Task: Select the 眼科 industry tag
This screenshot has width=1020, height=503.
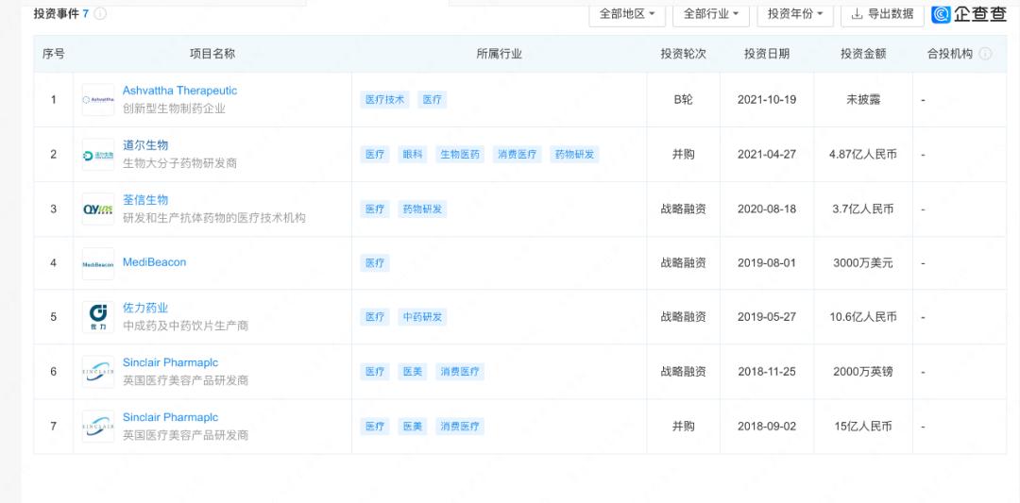Action: coord(413,154)
